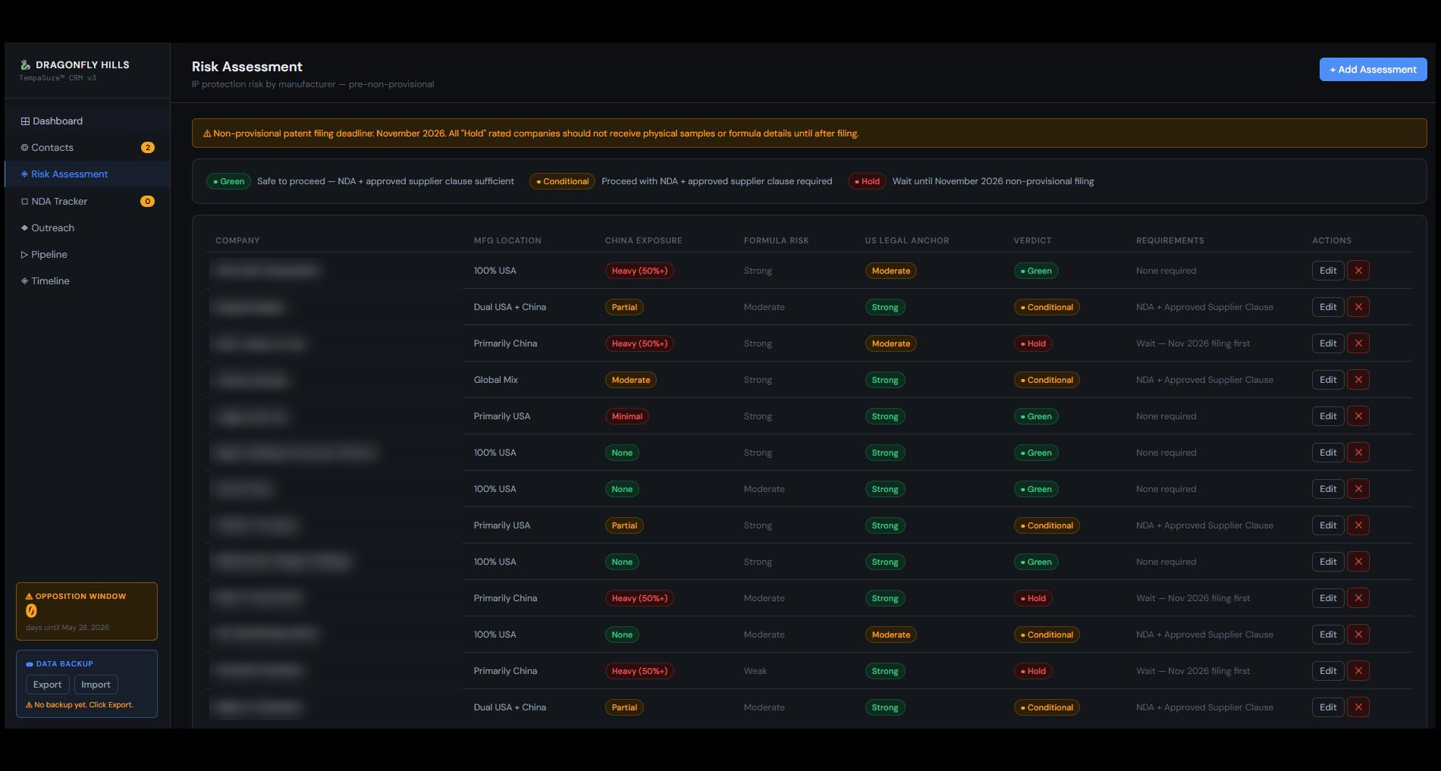
Task: Click the No backup yet warning text
Action: coord(80,705)
